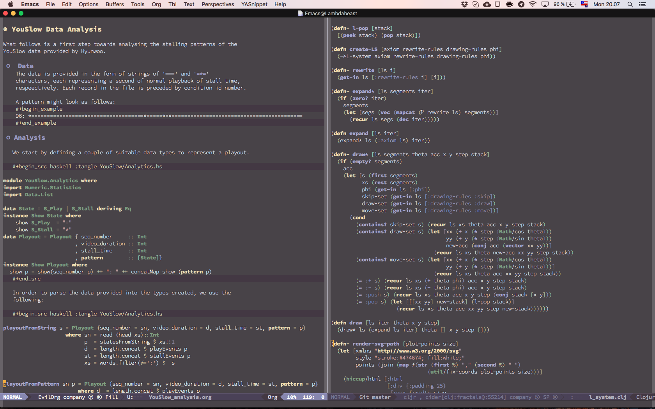This screenshot has height=409, width=655.
Task: Click the checkmark task icon in menu bar
Action: 476,4
